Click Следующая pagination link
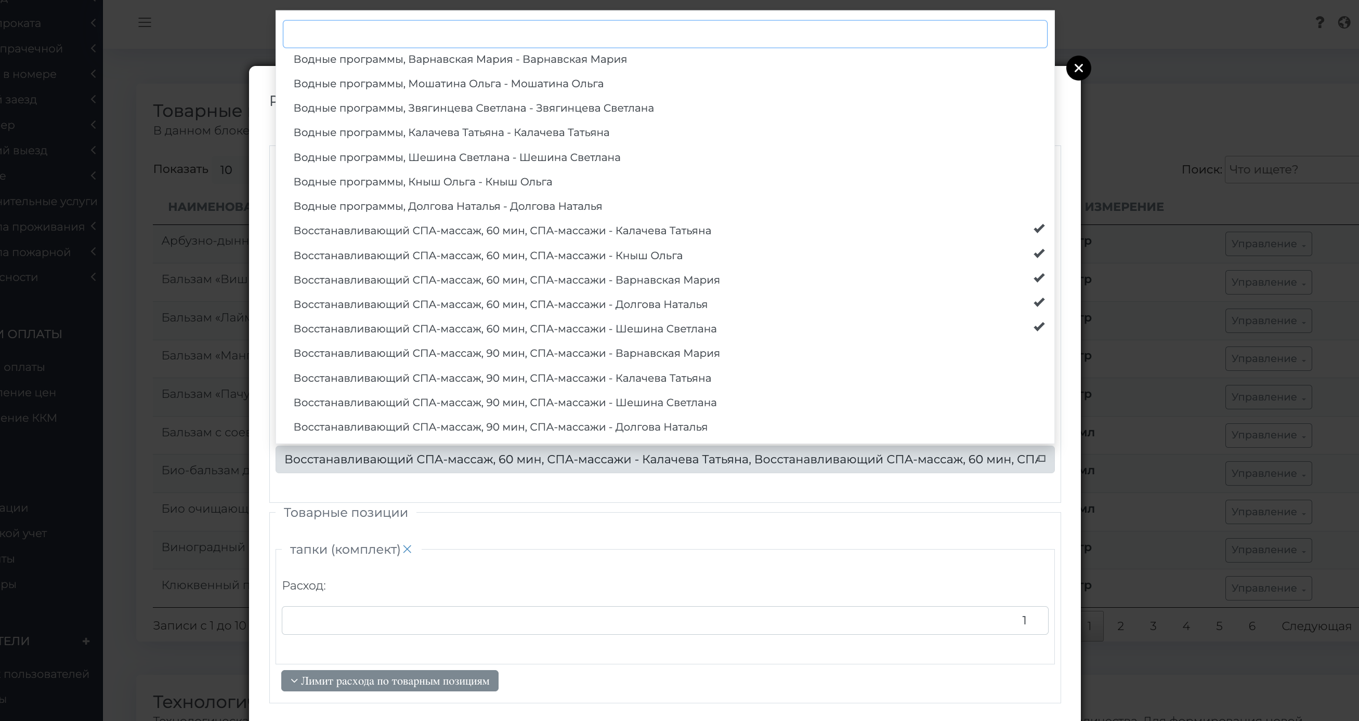 [x=1316, y=626]
